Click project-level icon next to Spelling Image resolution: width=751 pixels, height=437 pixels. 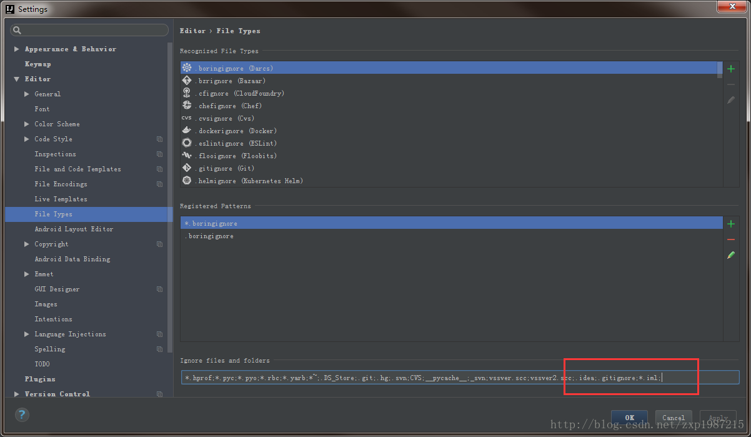click(x=160, y=349)
